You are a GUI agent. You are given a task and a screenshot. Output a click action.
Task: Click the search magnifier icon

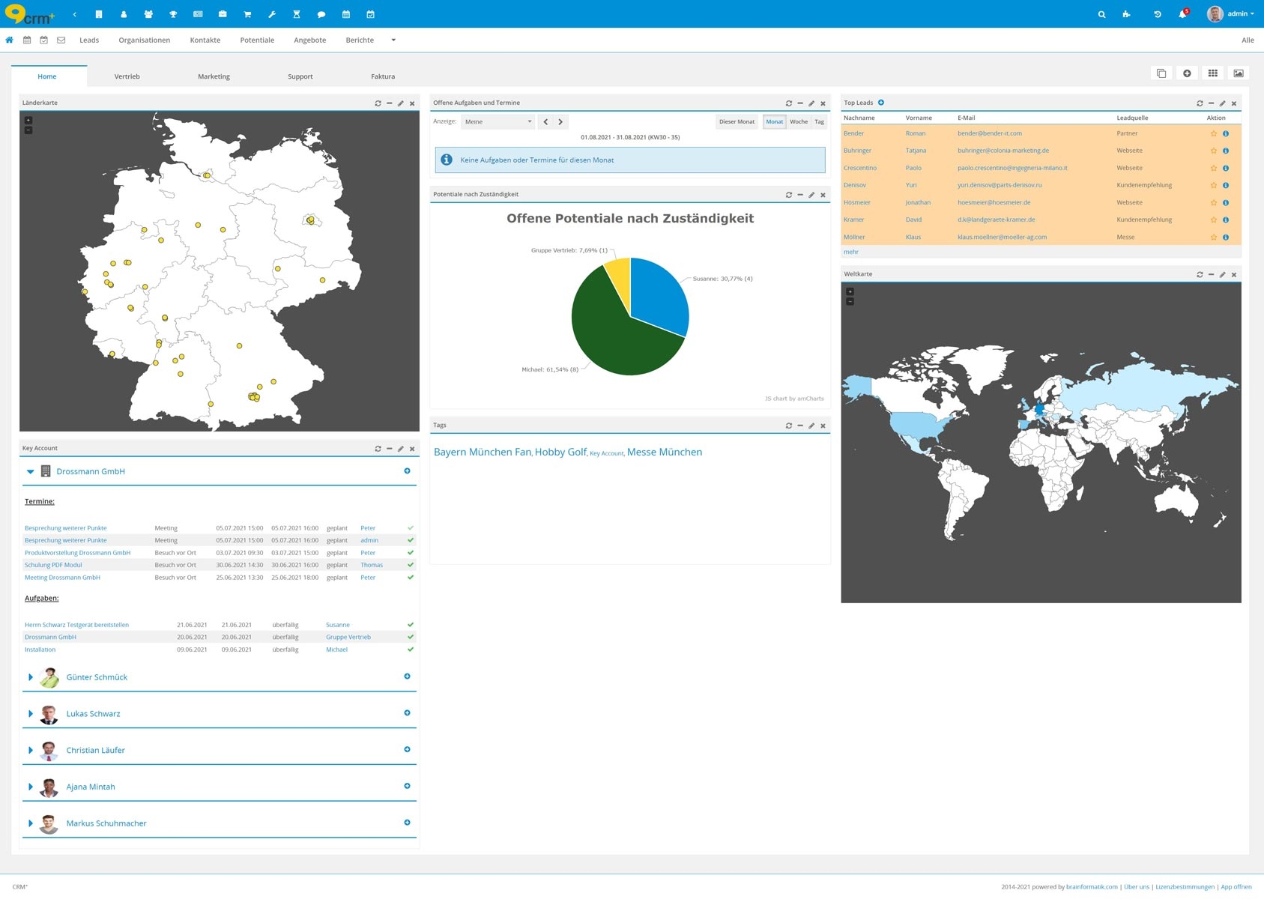tap(1101, 14)
